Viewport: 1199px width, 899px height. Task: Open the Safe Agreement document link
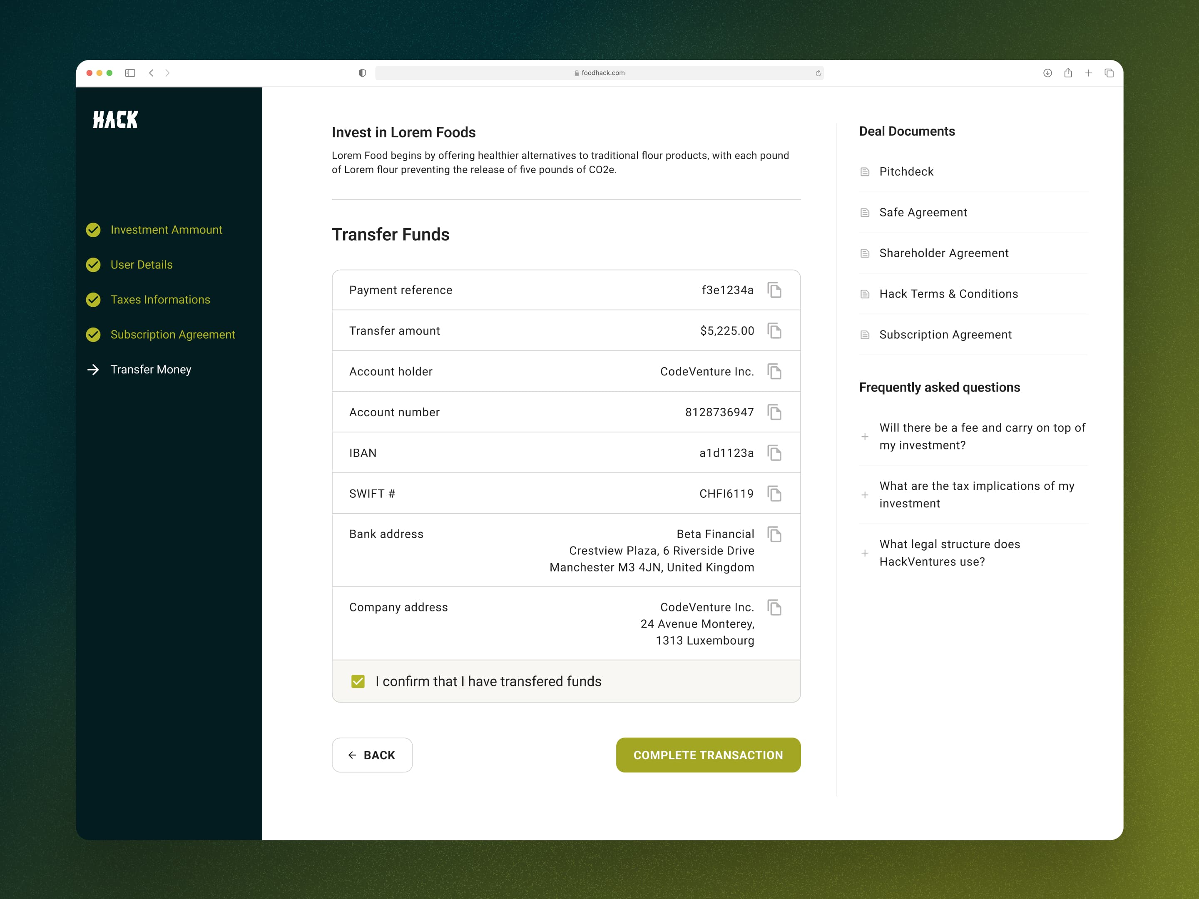(923, 212)
